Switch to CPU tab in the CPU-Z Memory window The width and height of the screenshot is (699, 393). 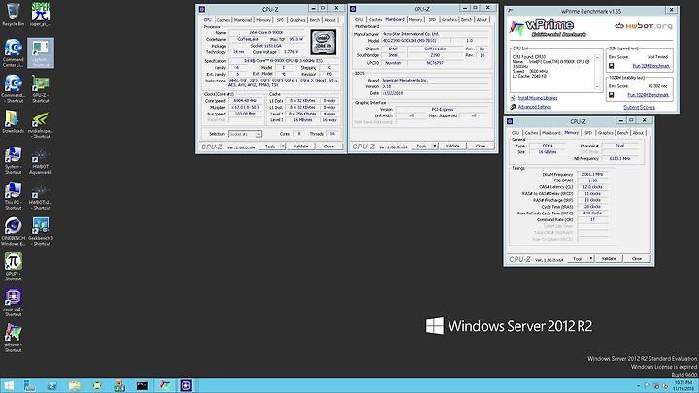point(516,133)
